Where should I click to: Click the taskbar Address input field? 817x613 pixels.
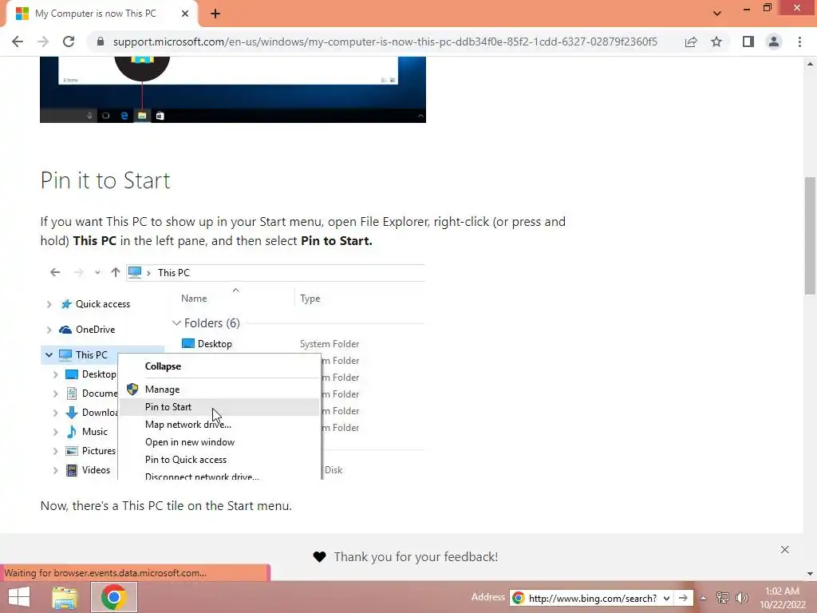point(593,598)
